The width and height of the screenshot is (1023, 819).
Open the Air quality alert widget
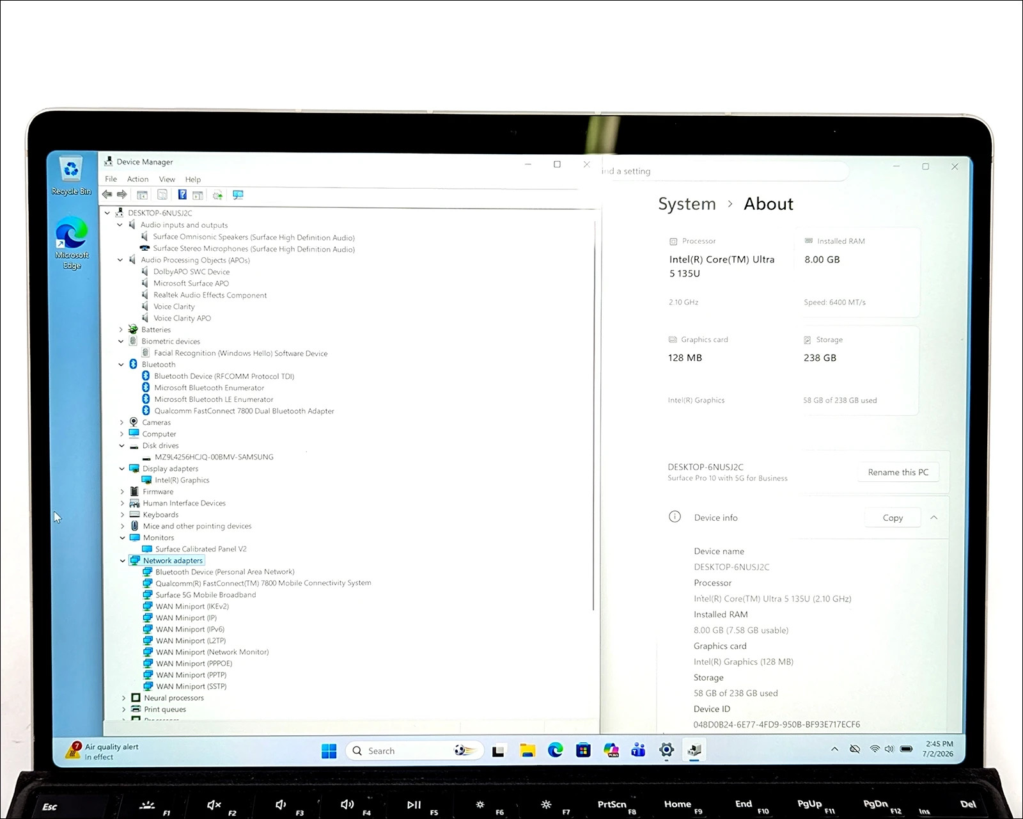[x=102, y=751]
